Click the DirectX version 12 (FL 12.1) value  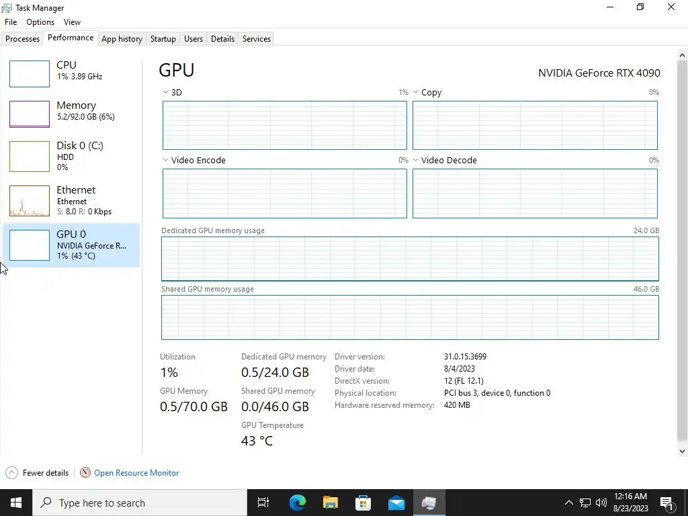coord(464,381)
